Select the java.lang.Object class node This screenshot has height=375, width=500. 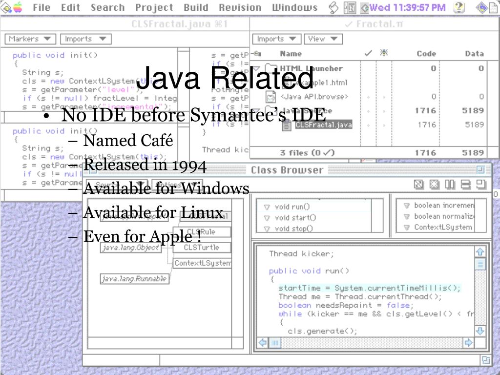131,248
